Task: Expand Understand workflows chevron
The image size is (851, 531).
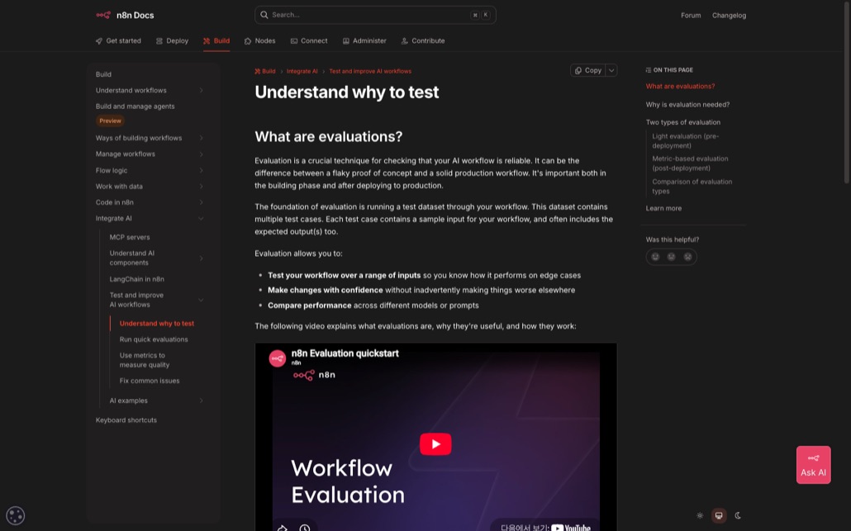Action: (201, 91)
